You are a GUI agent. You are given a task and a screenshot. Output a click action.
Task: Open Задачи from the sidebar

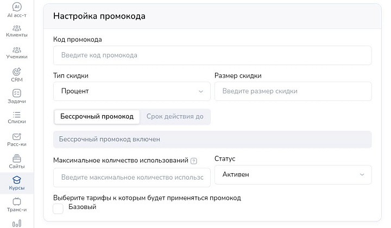pyautogui.click(x=17, y=97)
